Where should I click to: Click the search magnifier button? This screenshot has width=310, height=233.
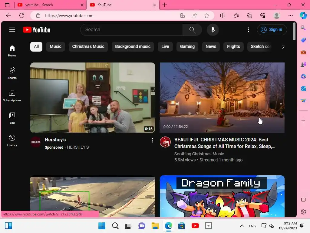[x=192, y=30]
